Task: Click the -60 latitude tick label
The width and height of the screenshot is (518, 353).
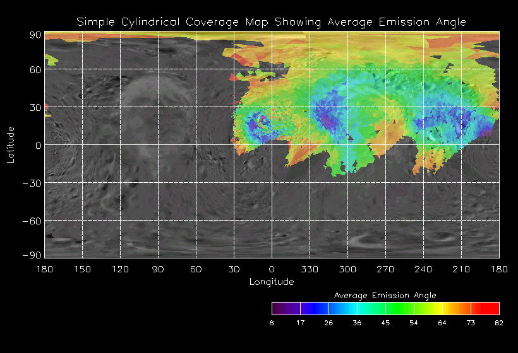Action: [32, 221]
